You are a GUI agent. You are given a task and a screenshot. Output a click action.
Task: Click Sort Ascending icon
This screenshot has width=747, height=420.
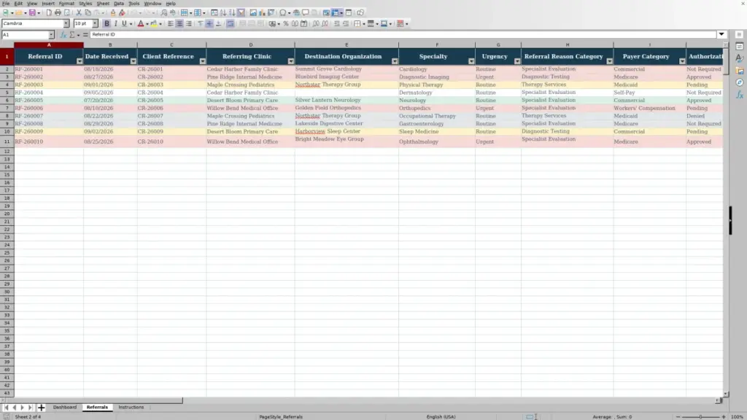pos(223,13)
